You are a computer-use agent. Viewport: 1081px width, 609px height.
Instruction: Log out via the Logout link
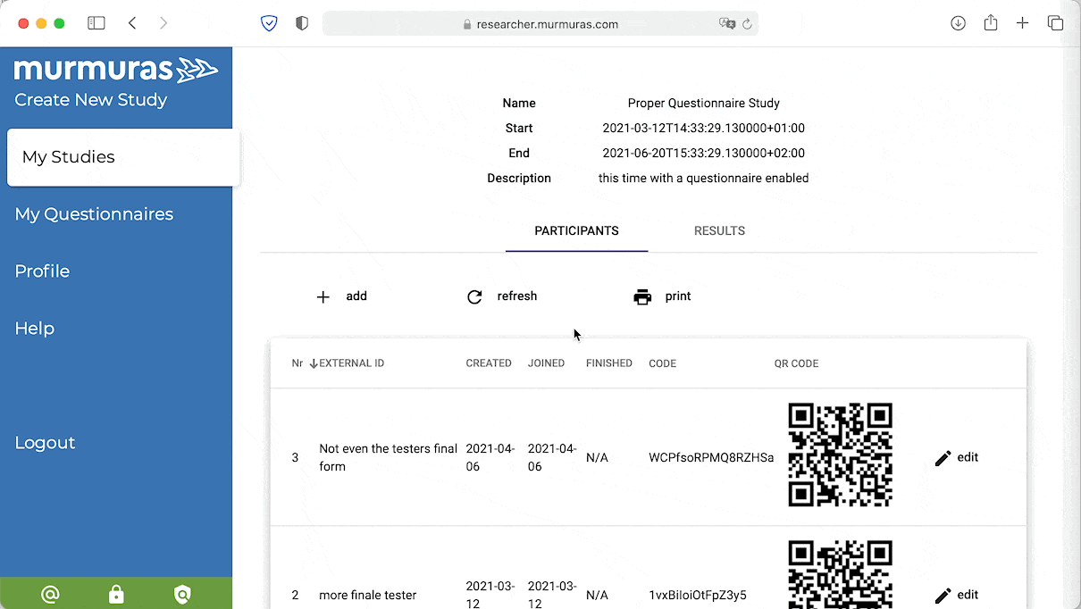pos(45,443)
